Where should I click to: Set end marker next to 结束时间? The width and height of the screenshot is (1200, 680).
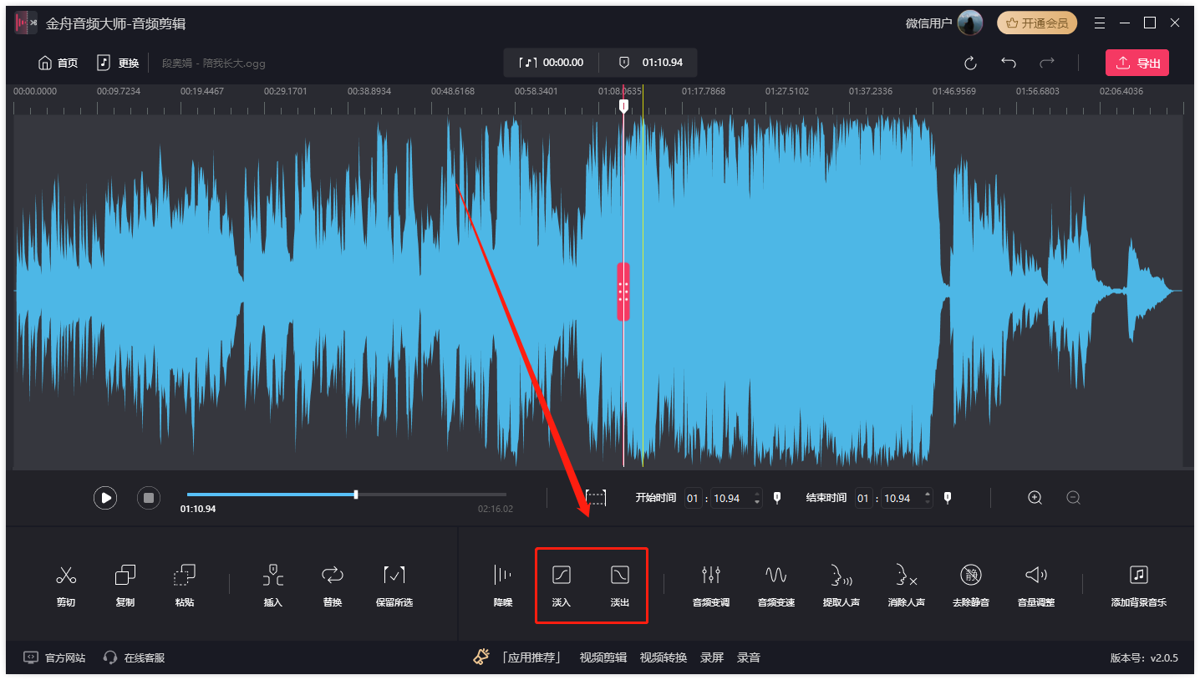pyautogui.click(x=947, y=498)
